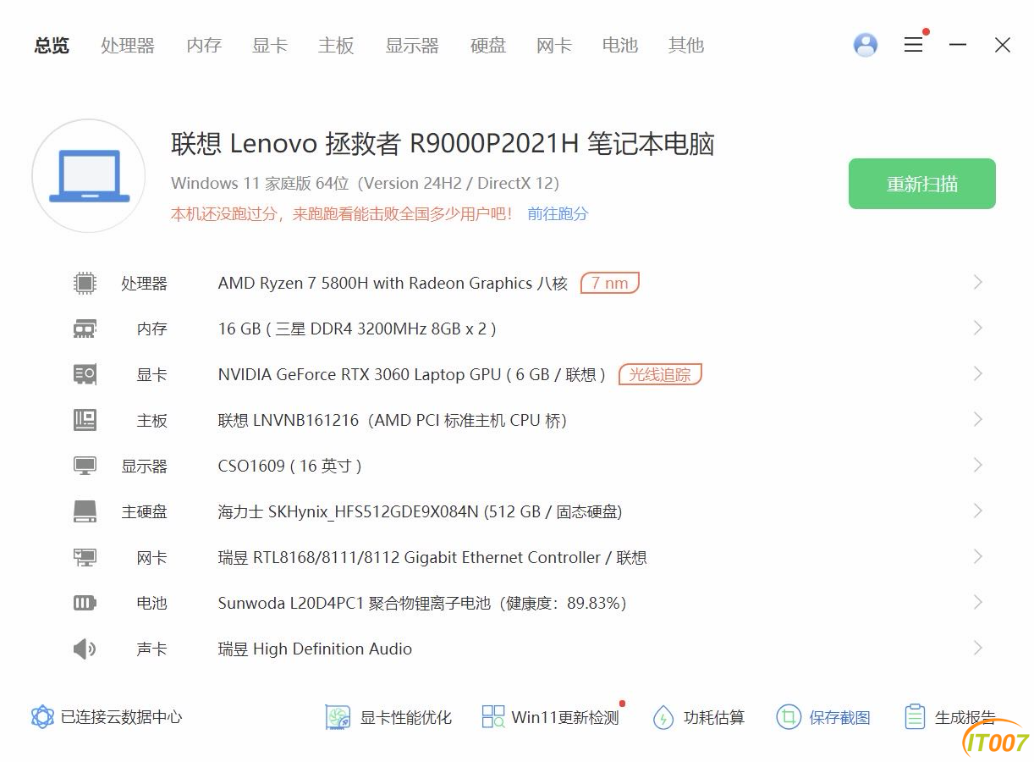
Task: Expand the 声卡 row chevron
Action: [x=977, y=648]
